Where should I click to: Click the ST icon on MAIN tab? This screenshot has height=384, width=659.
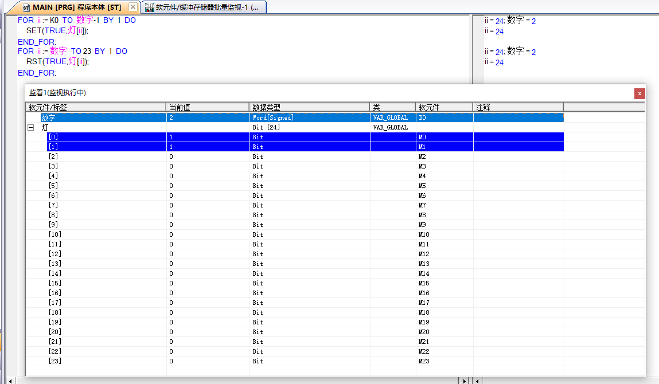point(26,7)
